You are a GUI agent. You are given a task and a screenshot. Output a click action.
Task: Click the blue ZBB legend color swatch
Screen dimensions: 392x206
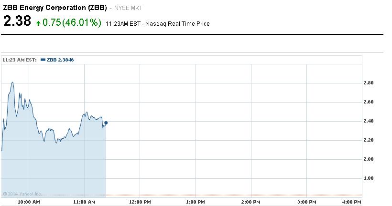(43, 60)
